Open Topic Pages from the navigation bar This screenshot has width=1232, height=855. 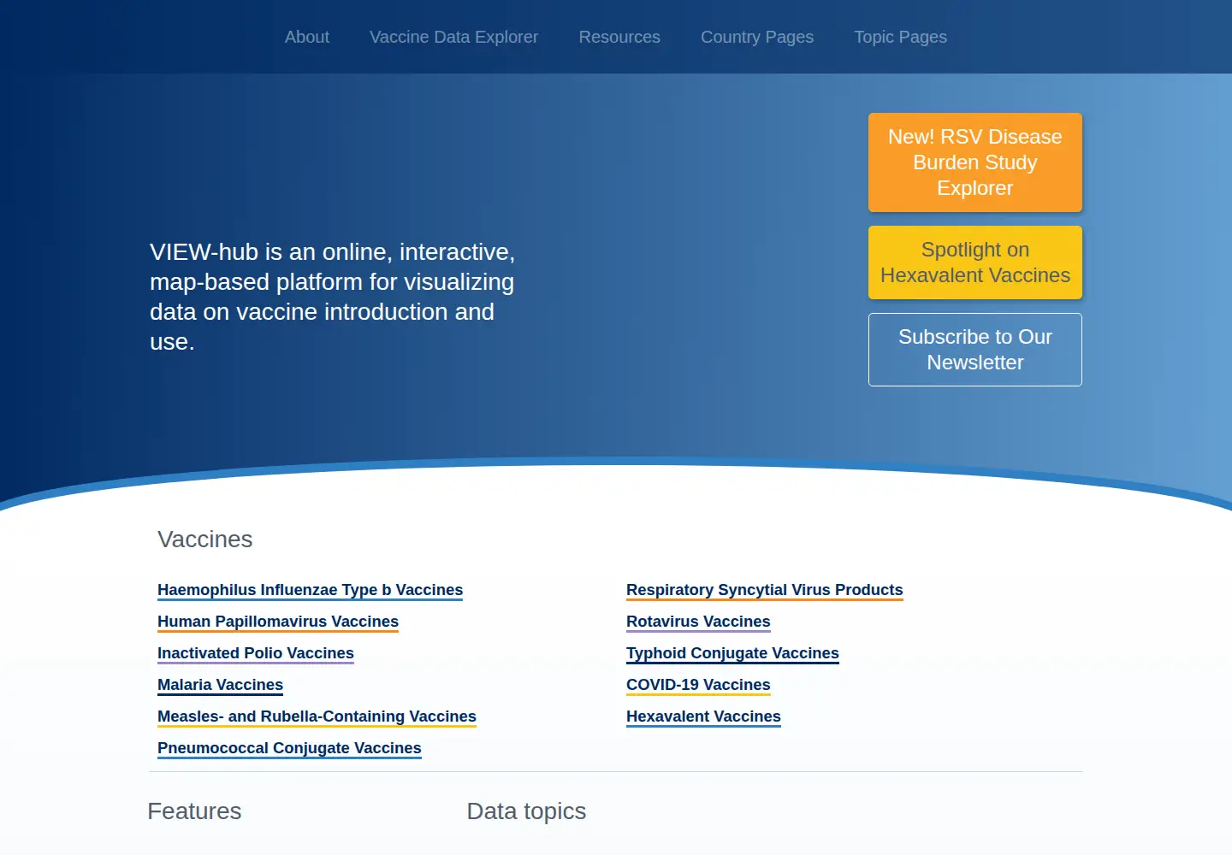click(x=900, y=37)
